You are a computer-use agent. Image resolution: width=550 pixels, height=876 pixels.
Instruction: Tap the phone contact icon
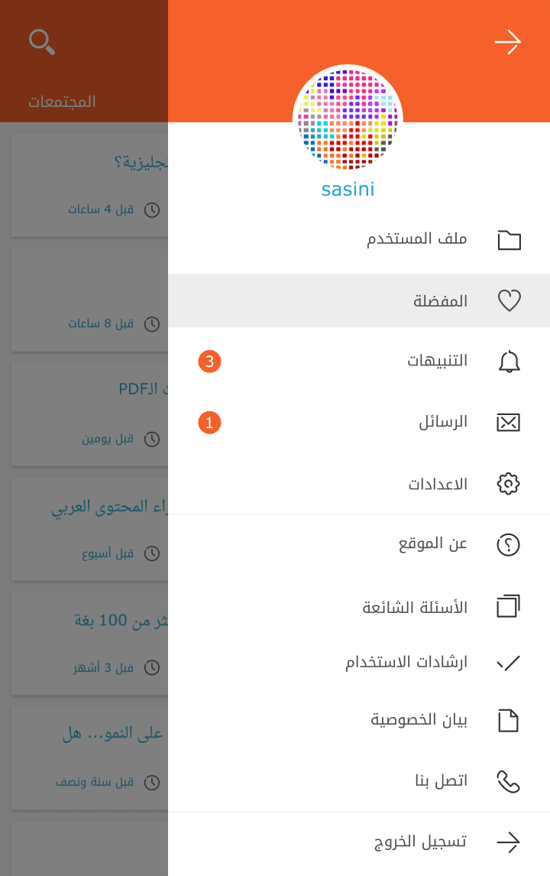(x=509, y=781)
